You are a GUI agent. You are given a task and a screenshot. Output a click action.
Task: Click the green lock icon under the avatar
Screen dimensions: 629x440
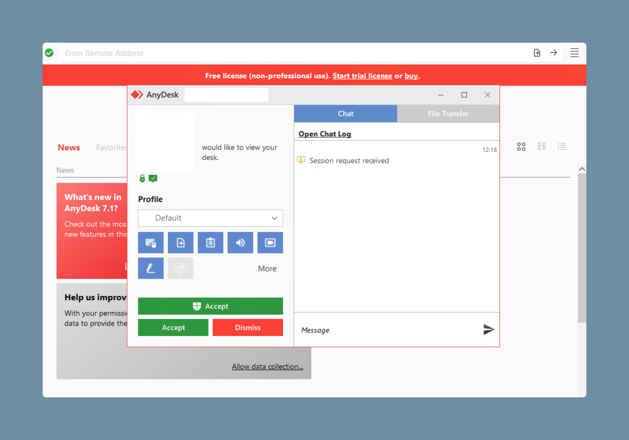[x=142, y=178]
